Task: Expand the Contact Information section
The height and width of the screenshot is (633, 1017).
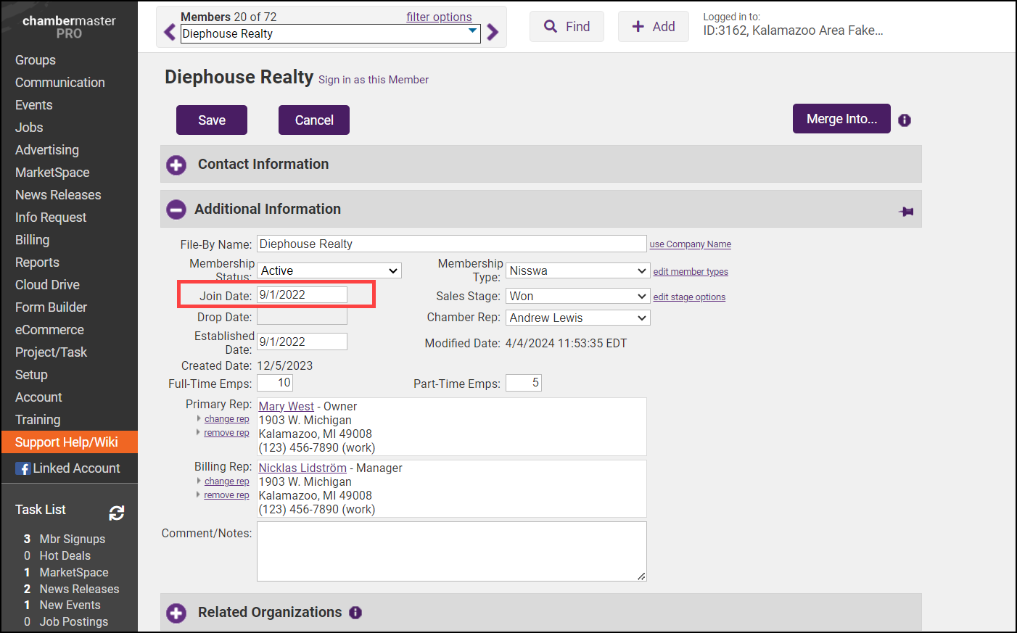Action: point(176,165)
